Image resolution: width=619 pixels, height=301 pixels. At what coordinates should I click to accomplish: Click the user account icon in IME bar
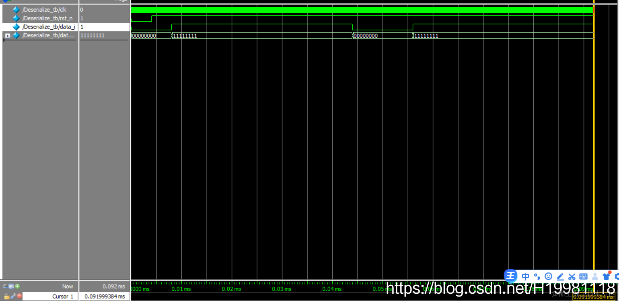(x=595, y=276)
